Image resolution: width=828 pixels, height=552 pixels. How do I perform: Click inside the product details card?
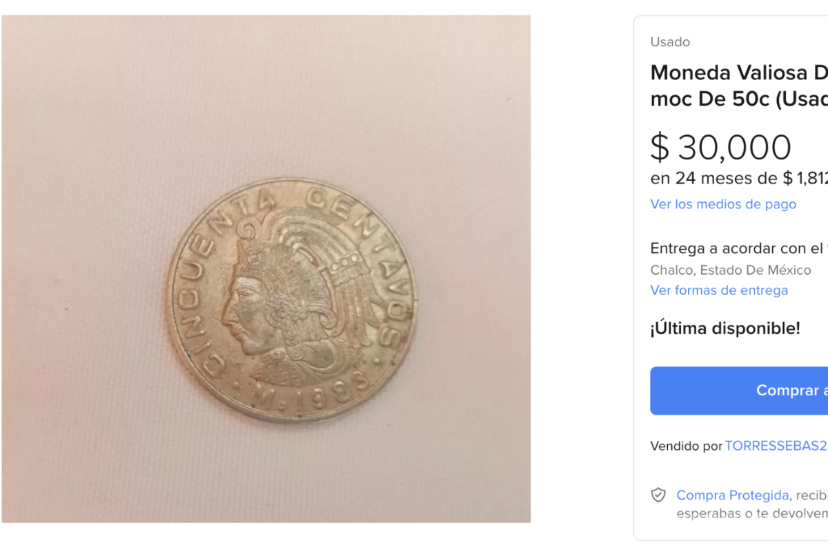tap(731, 276)
